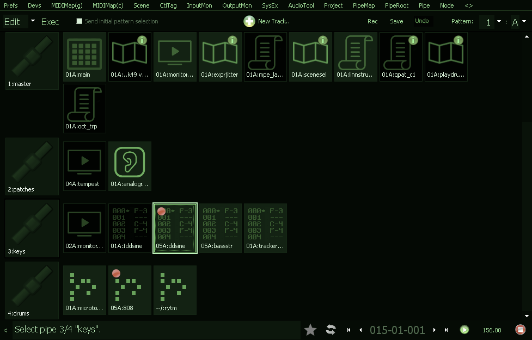This screenshot has width=532, height=340.
Task: Open the 01A:scenesel map node
Action: pyautogui.click(x=310, y=57)
